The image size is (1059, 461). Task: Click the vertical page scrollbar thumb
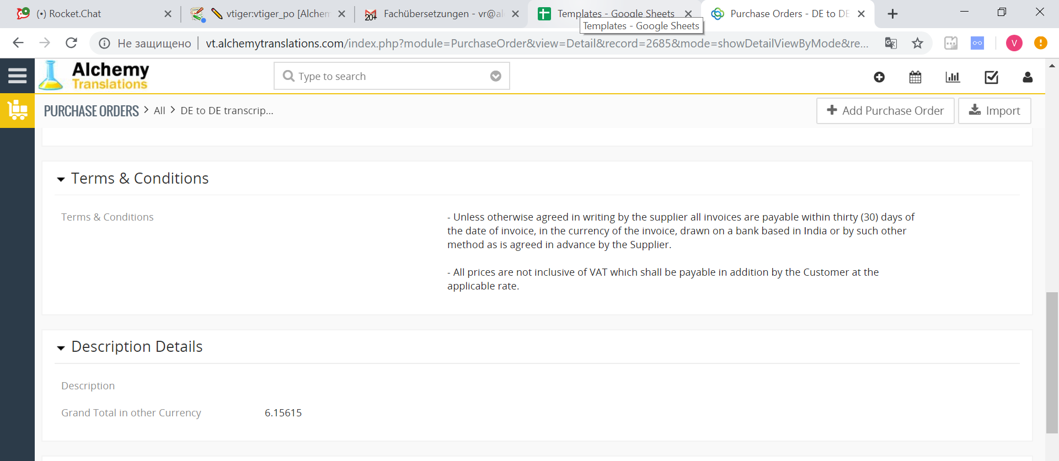[1052, 362]
